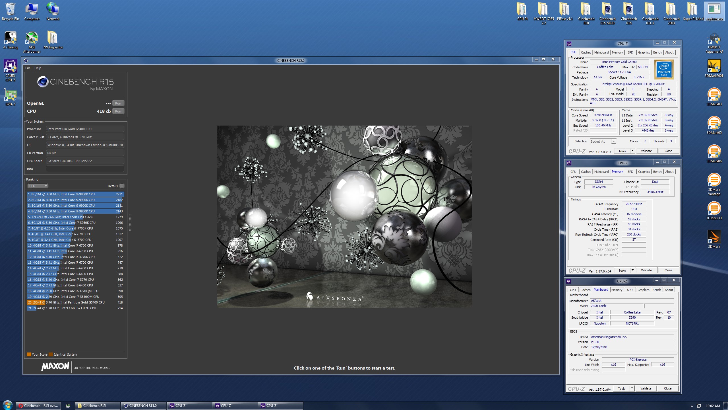Open the Recycle Bin desktop icon
The width and height of the screenshot is (728, 410).
(11, 11)
